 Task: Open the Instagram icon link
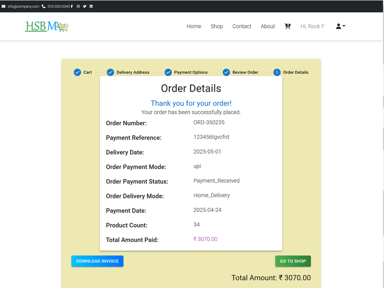78,6
